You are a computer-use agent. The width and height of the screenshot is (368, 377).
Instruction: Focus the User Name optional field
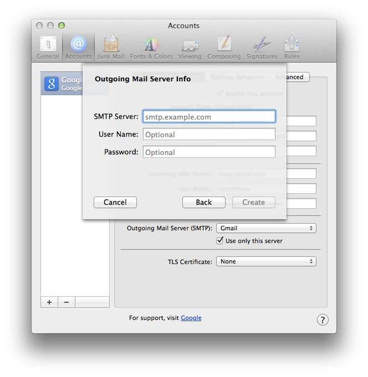[x=209, y=134]
